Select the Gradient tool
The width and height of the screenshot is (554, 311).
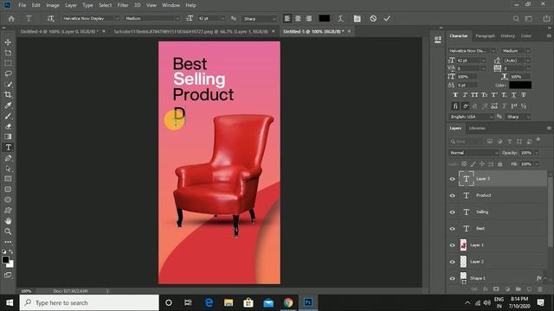(8, 136)
